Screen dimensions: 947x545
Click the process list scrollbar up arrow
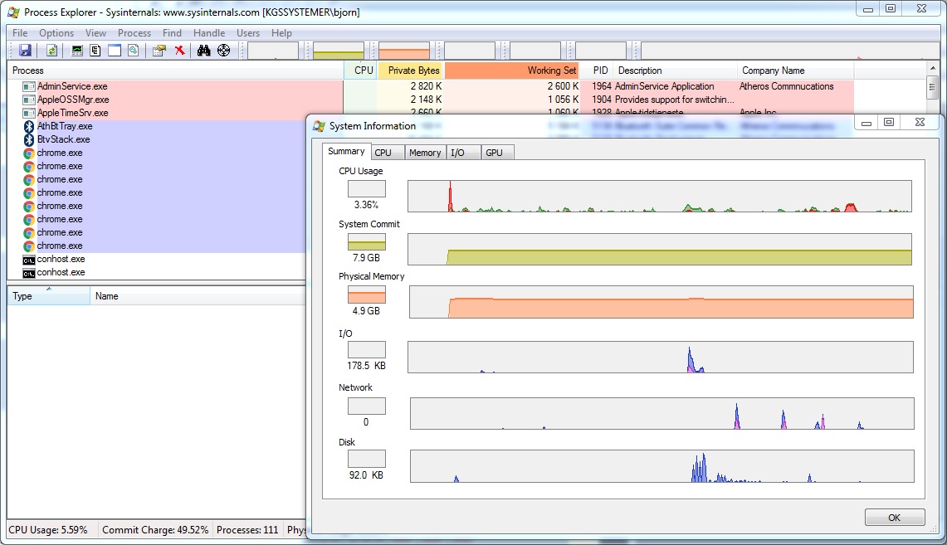pyautogui.click(x=933, y=69)
